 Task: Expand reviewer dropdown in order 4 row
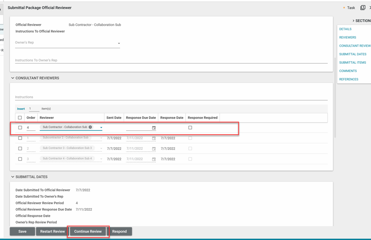coord(101,128)
